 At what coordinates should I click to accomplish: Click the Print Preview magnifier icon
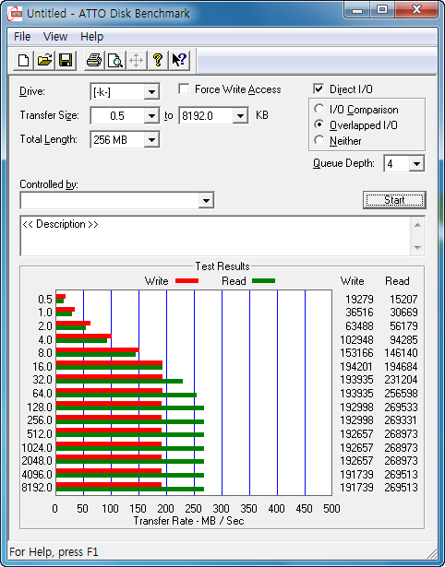click(115, 60)
